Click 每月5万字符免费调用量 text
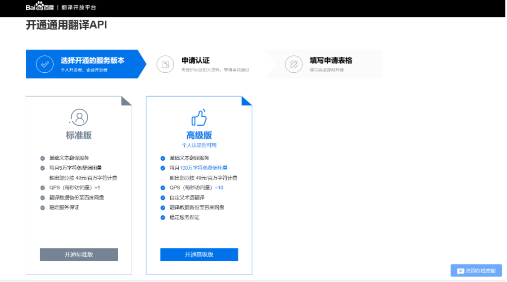The image size is (507, 282). point(75,168)
